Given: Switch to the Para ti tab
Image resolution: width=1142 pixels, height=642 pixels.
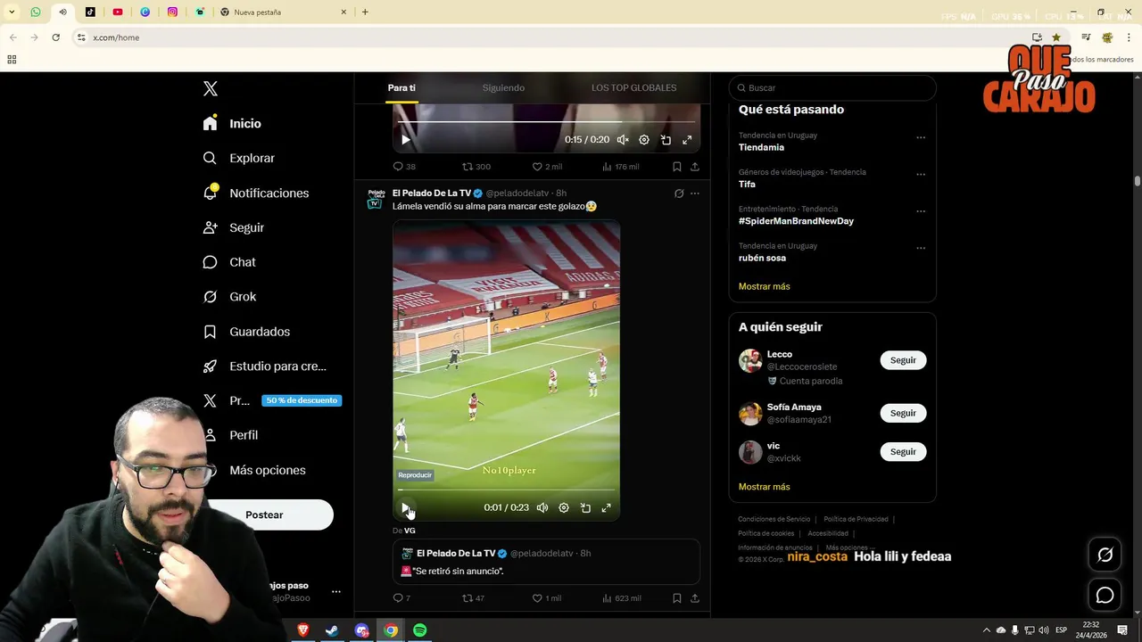Looking at the screenshot, I should [401, 87].
